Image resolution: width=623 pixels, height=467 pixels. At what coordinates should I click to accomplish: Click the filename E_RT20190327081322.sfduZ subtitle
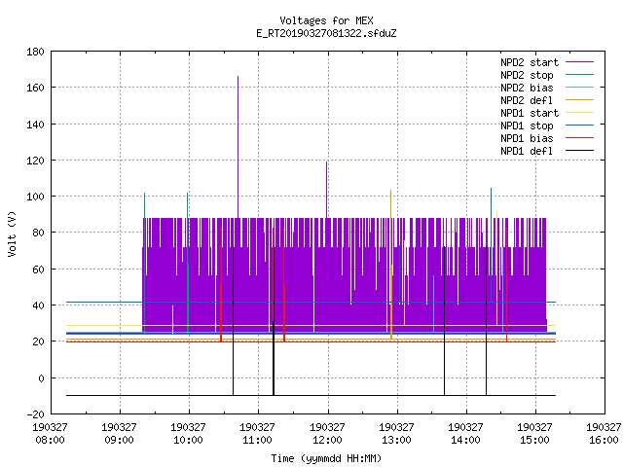click(326, 33)
